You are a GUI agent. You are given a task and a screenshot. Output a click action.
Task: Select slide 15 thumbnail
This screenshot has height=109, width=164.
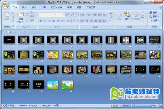point(53,55)
